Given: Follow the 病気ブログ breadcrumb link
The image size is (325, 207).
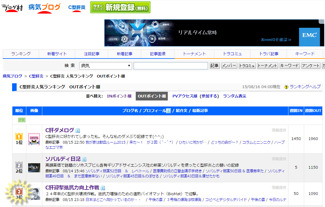Looking at the screenshot, I should click(x=12, y=76).
